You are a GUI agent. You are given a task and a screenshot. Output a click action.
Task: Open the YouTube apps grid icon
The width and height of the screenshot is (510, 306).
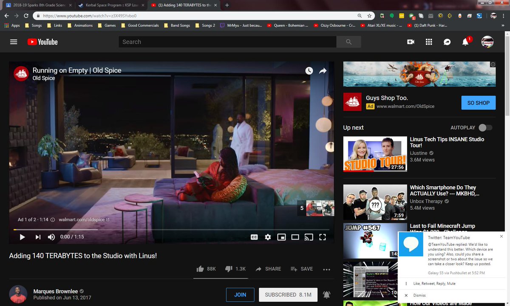[429, 42]
